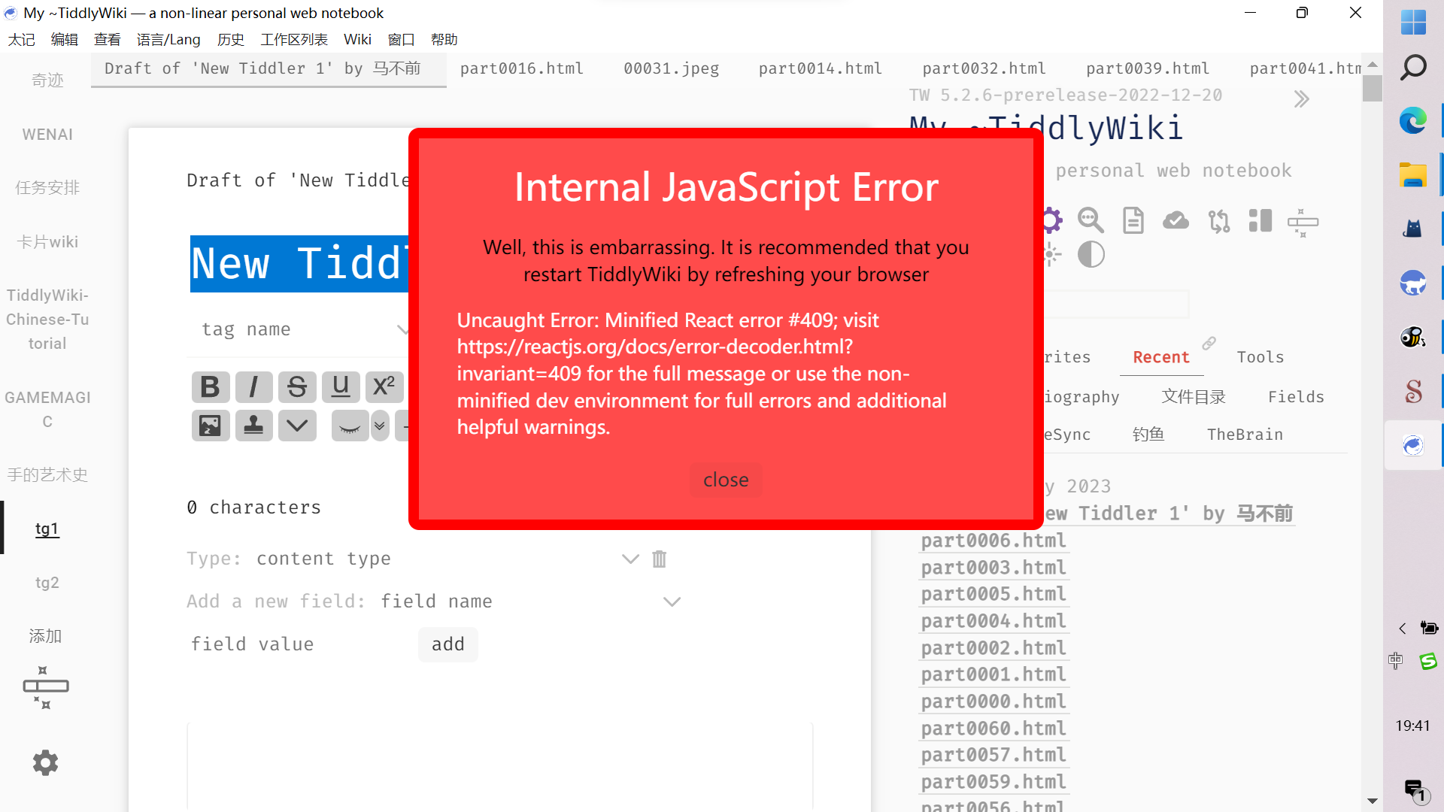Screen dimensions: 1444x812
Task: Create a new tiddler with the document icon
Action: 1133,220
